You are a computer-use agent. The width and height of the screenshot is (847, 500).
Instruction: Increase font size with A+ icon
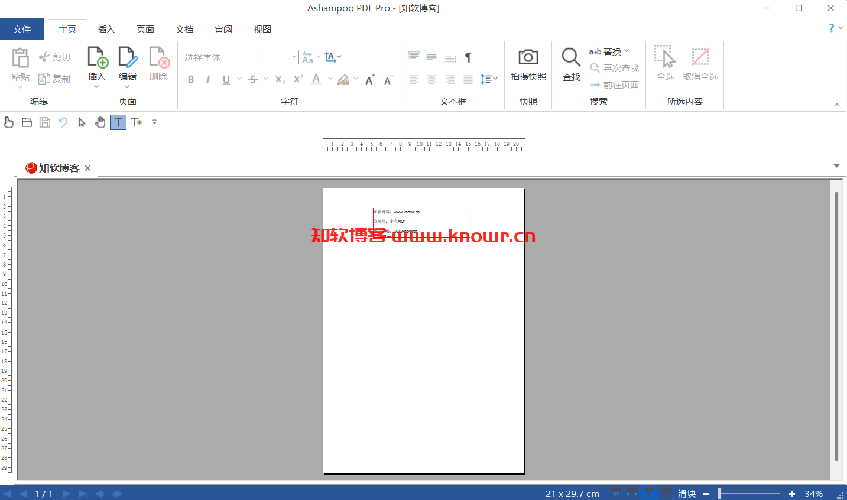tap(370, 80)
